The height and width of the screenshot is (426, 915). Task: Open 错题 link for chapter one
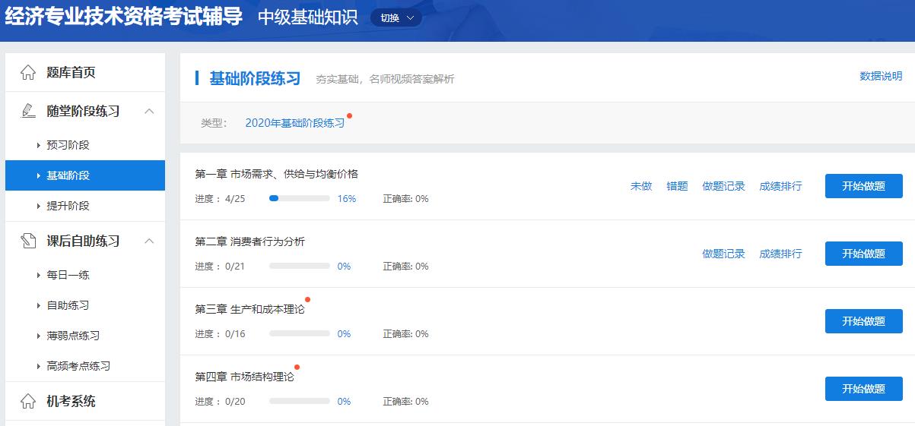click(677, 186)
